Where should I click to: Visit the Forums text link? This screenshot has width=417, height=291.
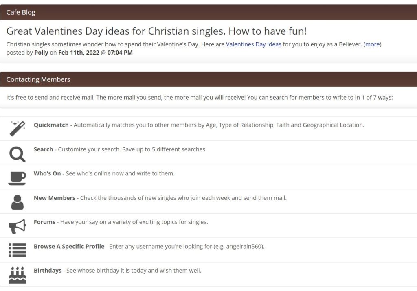pos(44,222)
